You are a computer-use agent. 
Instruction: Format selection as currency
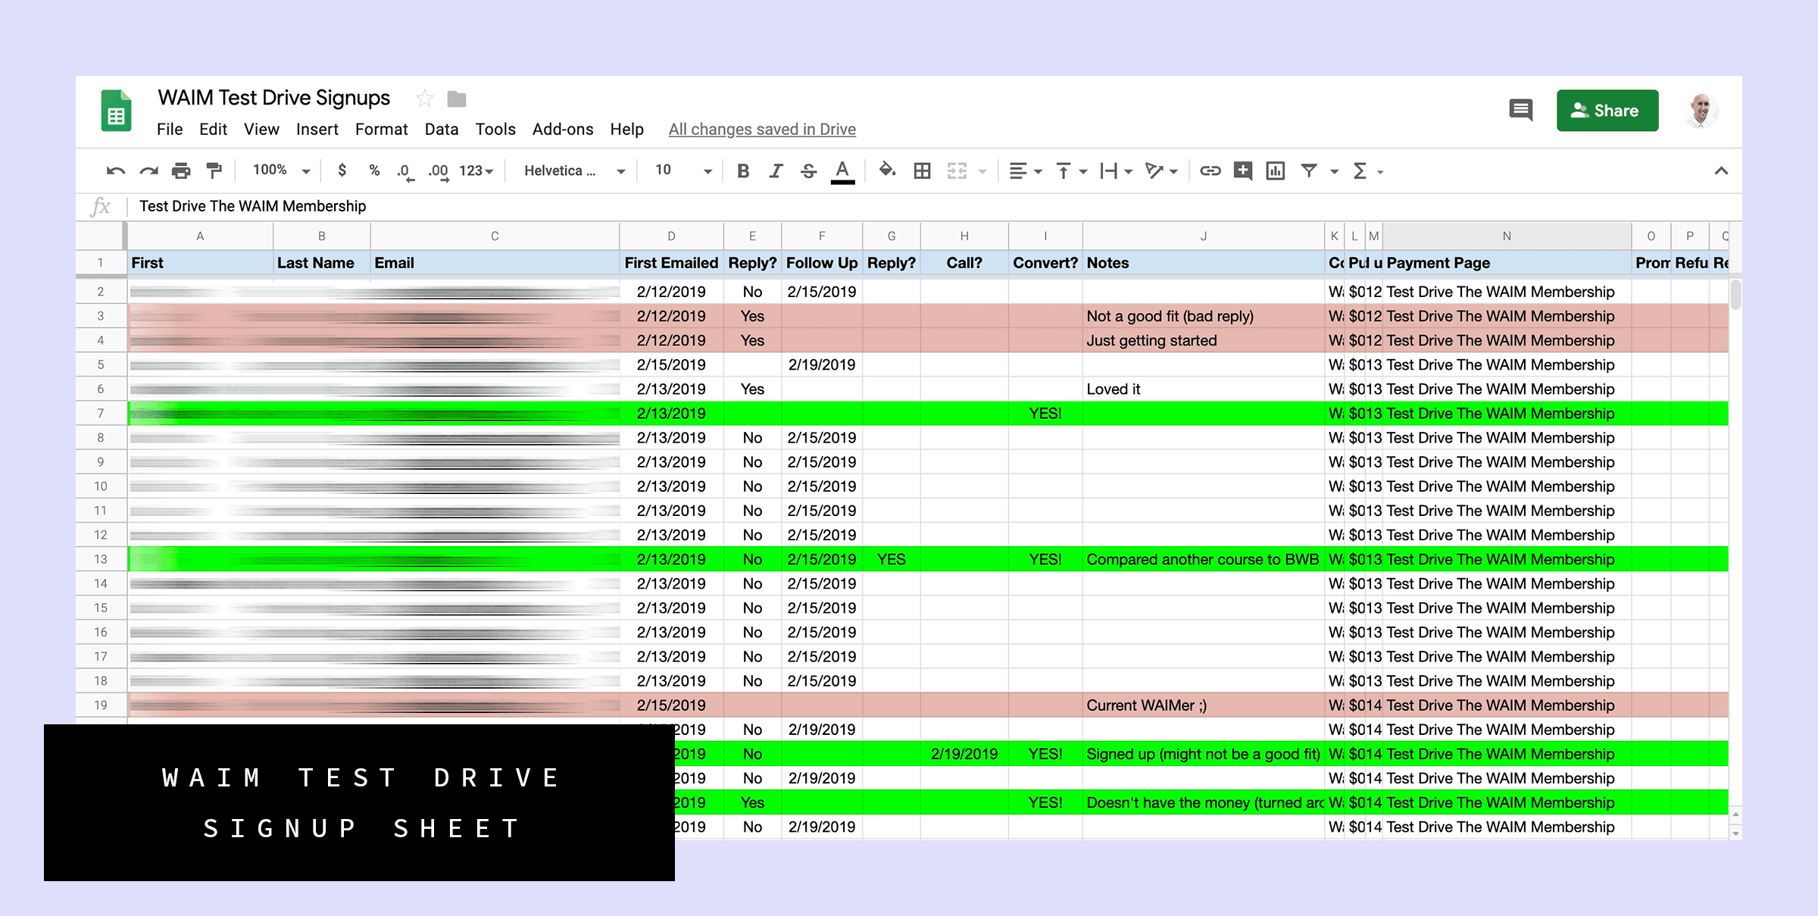pos(342,170)
